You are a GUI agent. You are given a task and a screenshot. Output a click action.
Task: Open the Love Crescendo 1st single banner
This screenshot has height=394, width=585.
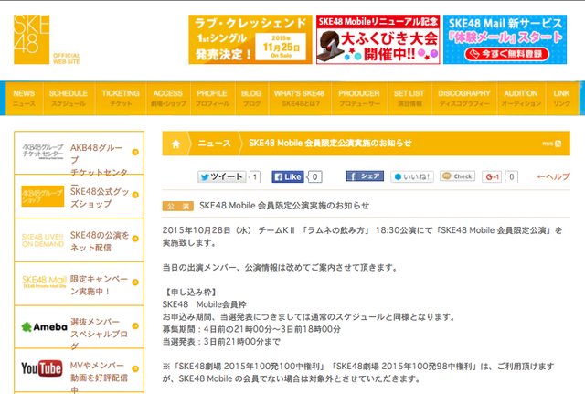pos(250,39)
